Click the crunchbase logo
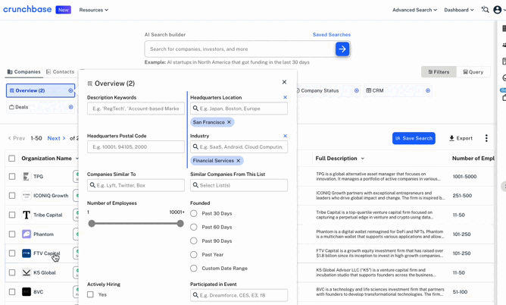The image size is (506, 305). coord(27,9)
